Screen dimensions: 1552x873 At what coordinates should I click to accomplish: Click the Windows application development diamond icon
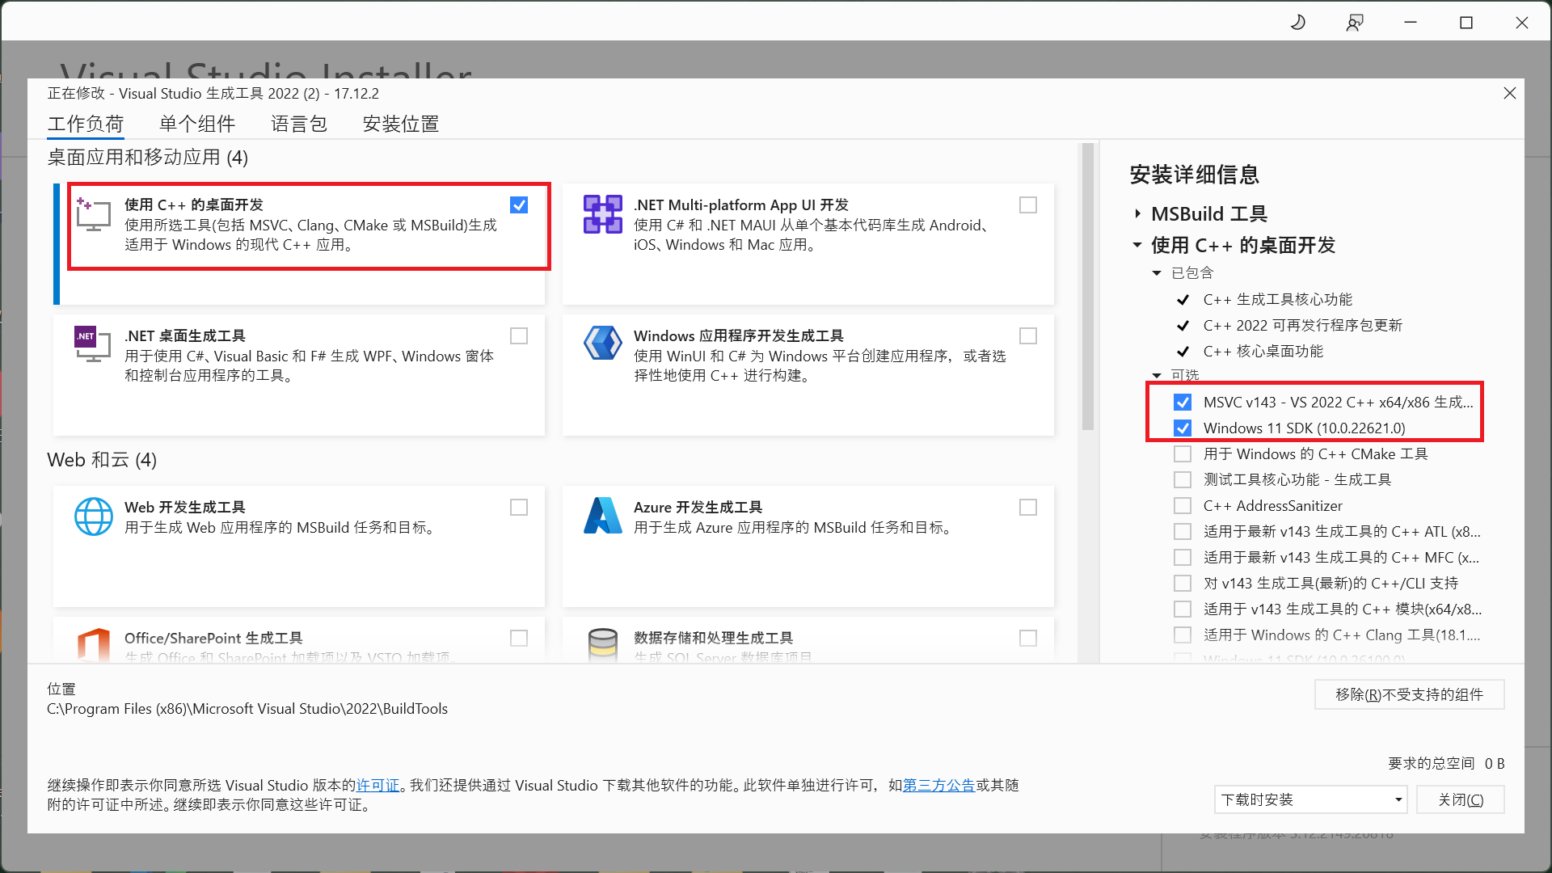(x=602, y=344)
